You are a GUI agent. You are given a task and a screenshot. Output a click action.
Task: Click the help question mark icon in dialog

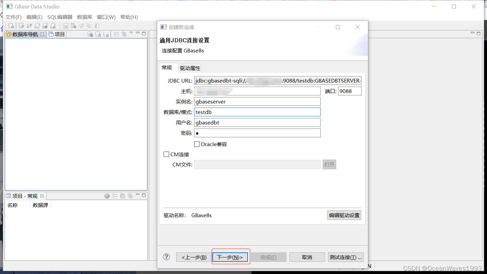click(166, 257)
